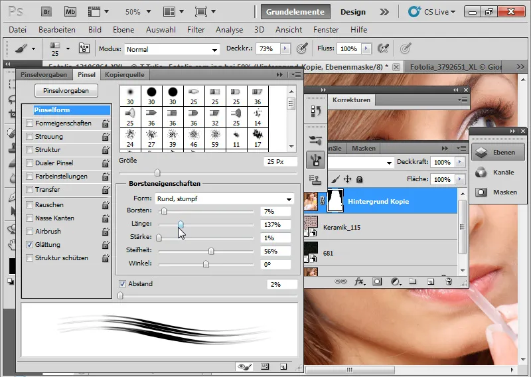The height and width of the screenshot is (377, 531).
Task: Enable Struktur checkbox
Action: tap(29, 150)
